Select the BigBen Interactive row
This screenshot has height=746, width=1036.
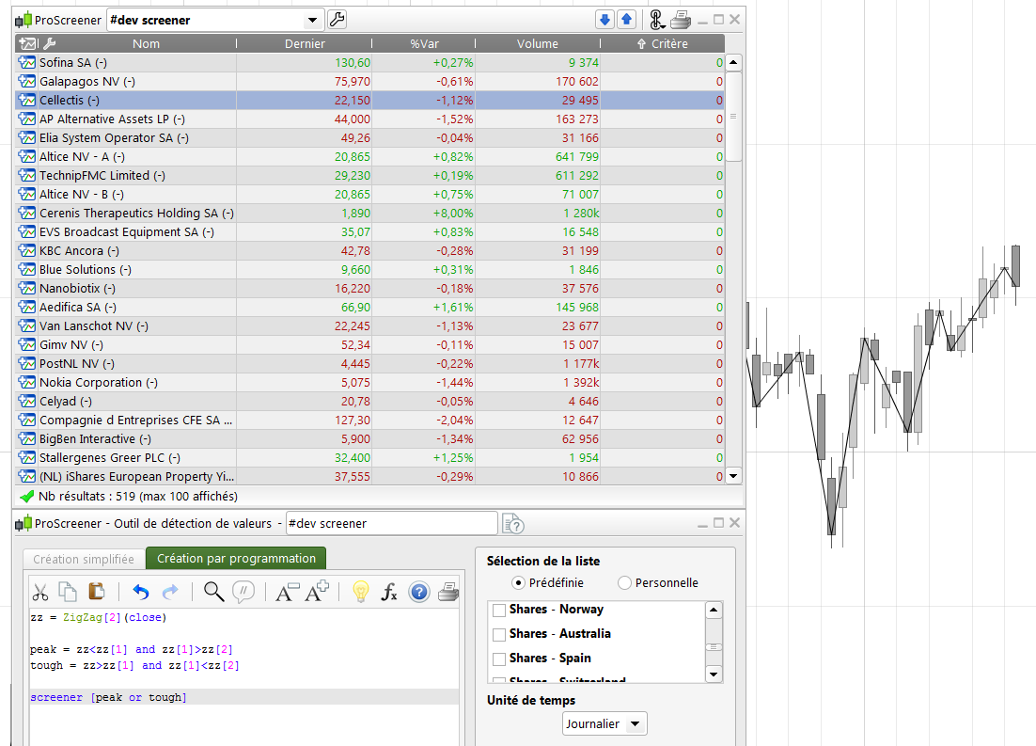370,439
